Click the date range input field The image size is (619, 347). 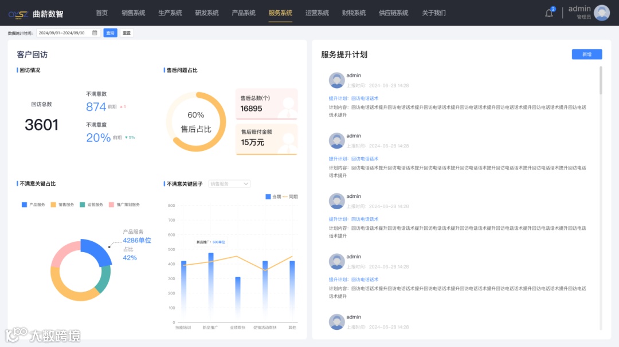click(68, 33)
